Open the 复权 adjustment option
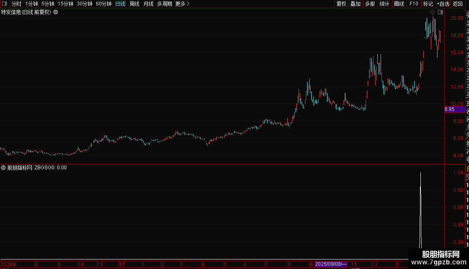469x269 pixels. click(x=341, y=4)
